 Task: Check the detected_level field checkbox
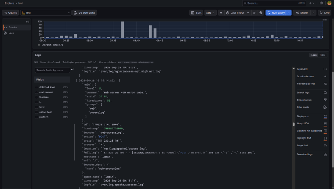[x=36, y=87]
